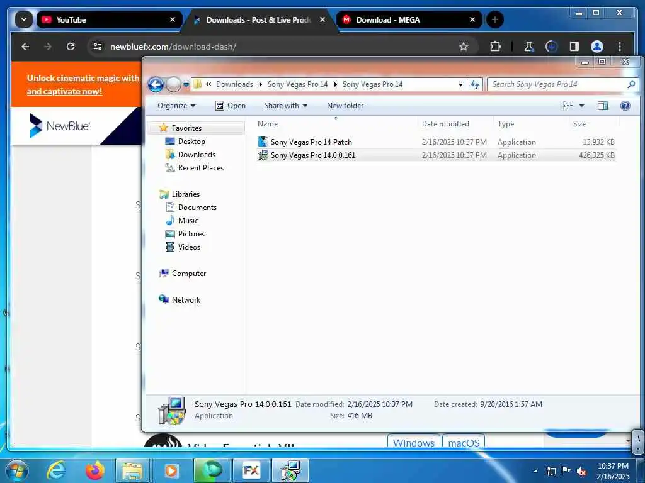Reload the newbluefx page
Screen dimensions: 645x483
coord(71,47)
